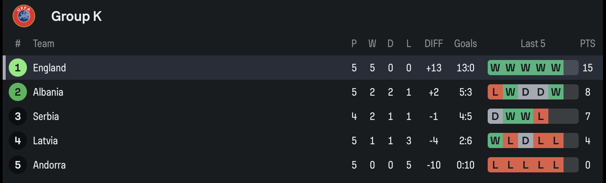
Task: Click Serbia's gray D form result
Action: 495,116
